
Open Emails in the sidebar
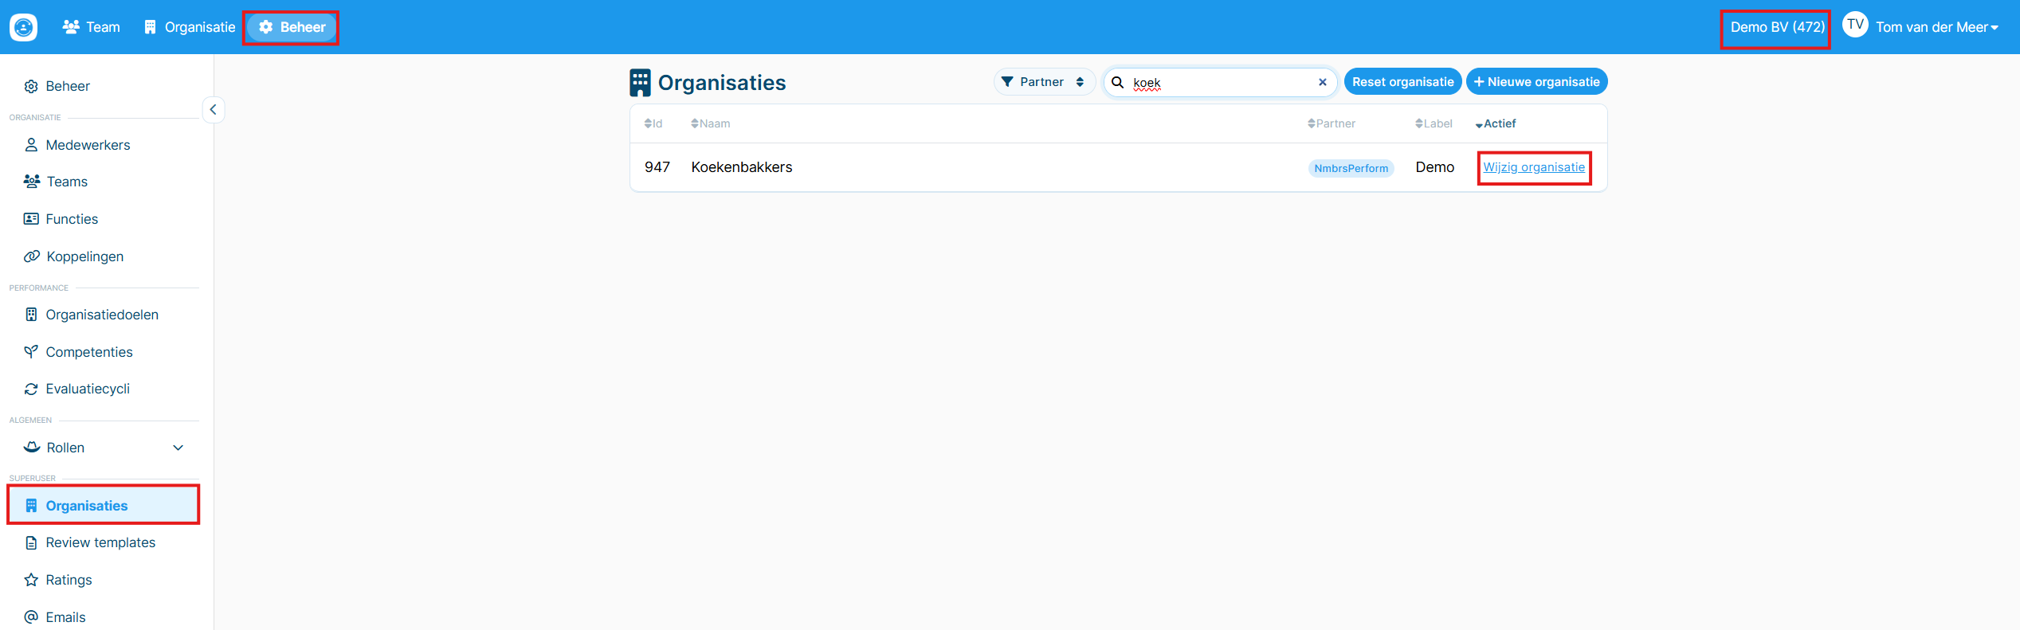tap(65, 617)
